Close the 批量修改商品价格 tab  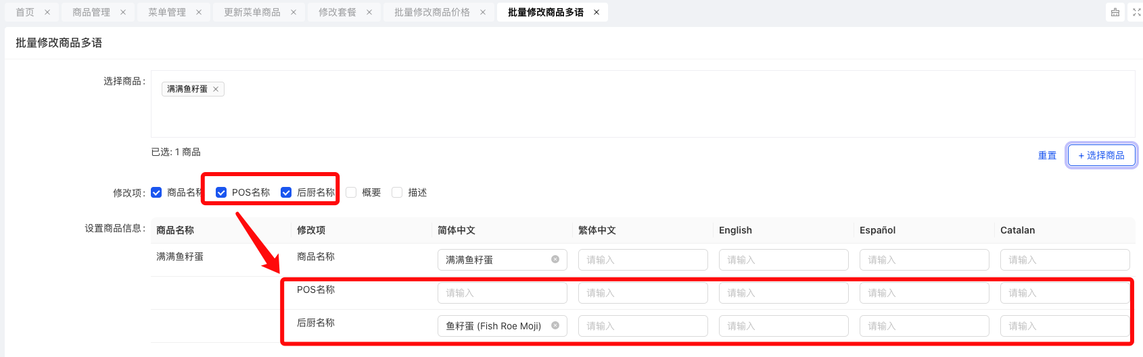[483, 12]
